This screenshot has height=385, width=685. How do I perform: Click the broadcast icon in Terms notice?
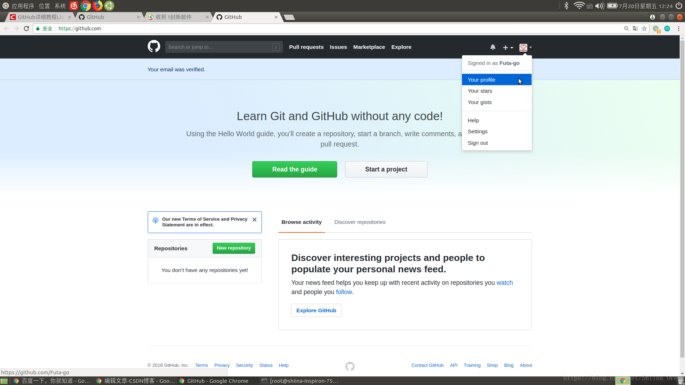point(156,220)
